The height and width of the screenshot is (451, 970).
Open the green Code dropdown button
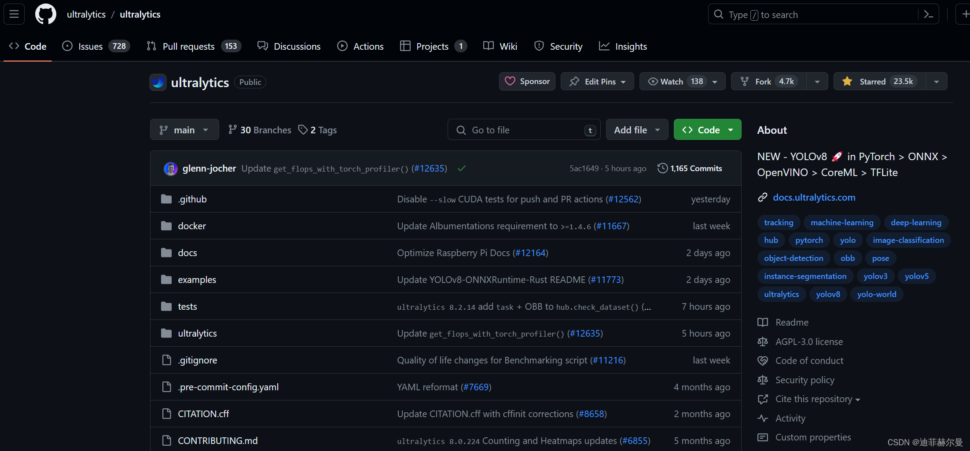[x=707, y=130]
